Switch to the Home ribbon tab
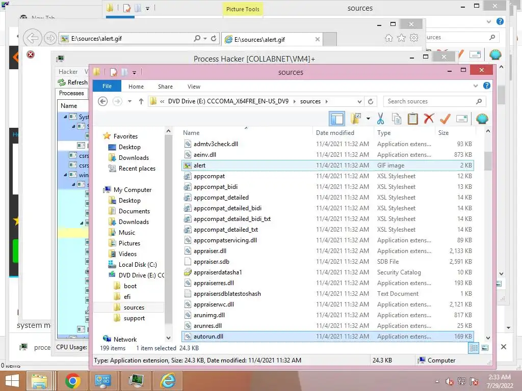522x391 pixels. pyautogui.click(x=136, y=87)
